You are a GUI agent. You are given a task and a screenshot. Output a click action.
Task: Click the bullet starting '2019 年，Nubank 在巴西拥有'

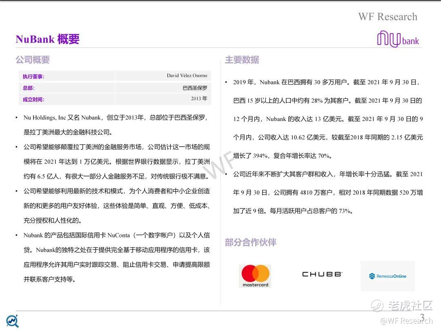pyautogui.click(x=326, y=82)
